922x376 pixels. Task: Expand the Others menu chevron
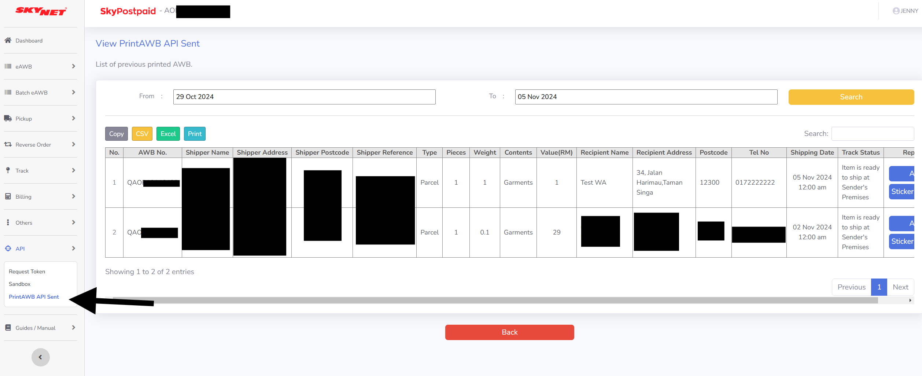tap(73, 222)
